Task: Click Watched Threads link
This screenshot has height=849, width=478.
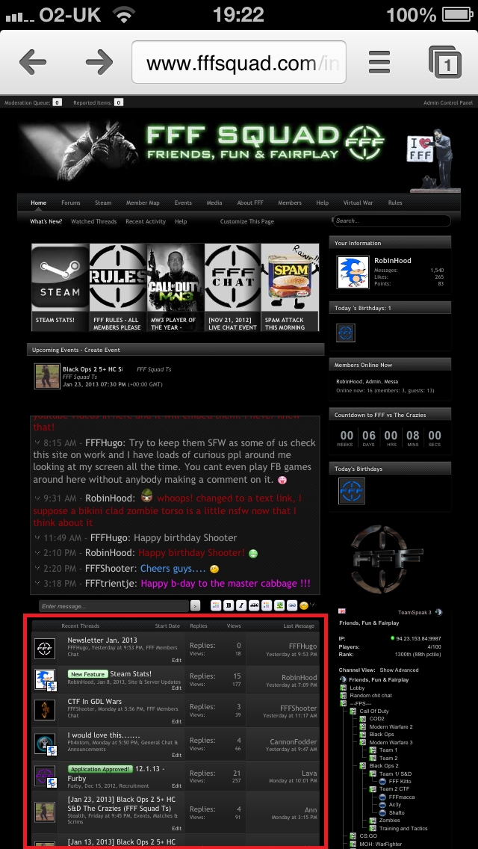Action: (x=93, y=221)
